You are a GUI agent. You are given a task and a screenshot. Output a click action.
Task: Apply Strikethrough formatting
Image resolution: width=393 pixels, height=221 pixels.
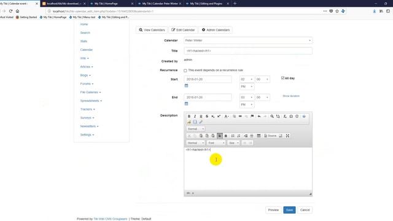click(x=207, y=116)
